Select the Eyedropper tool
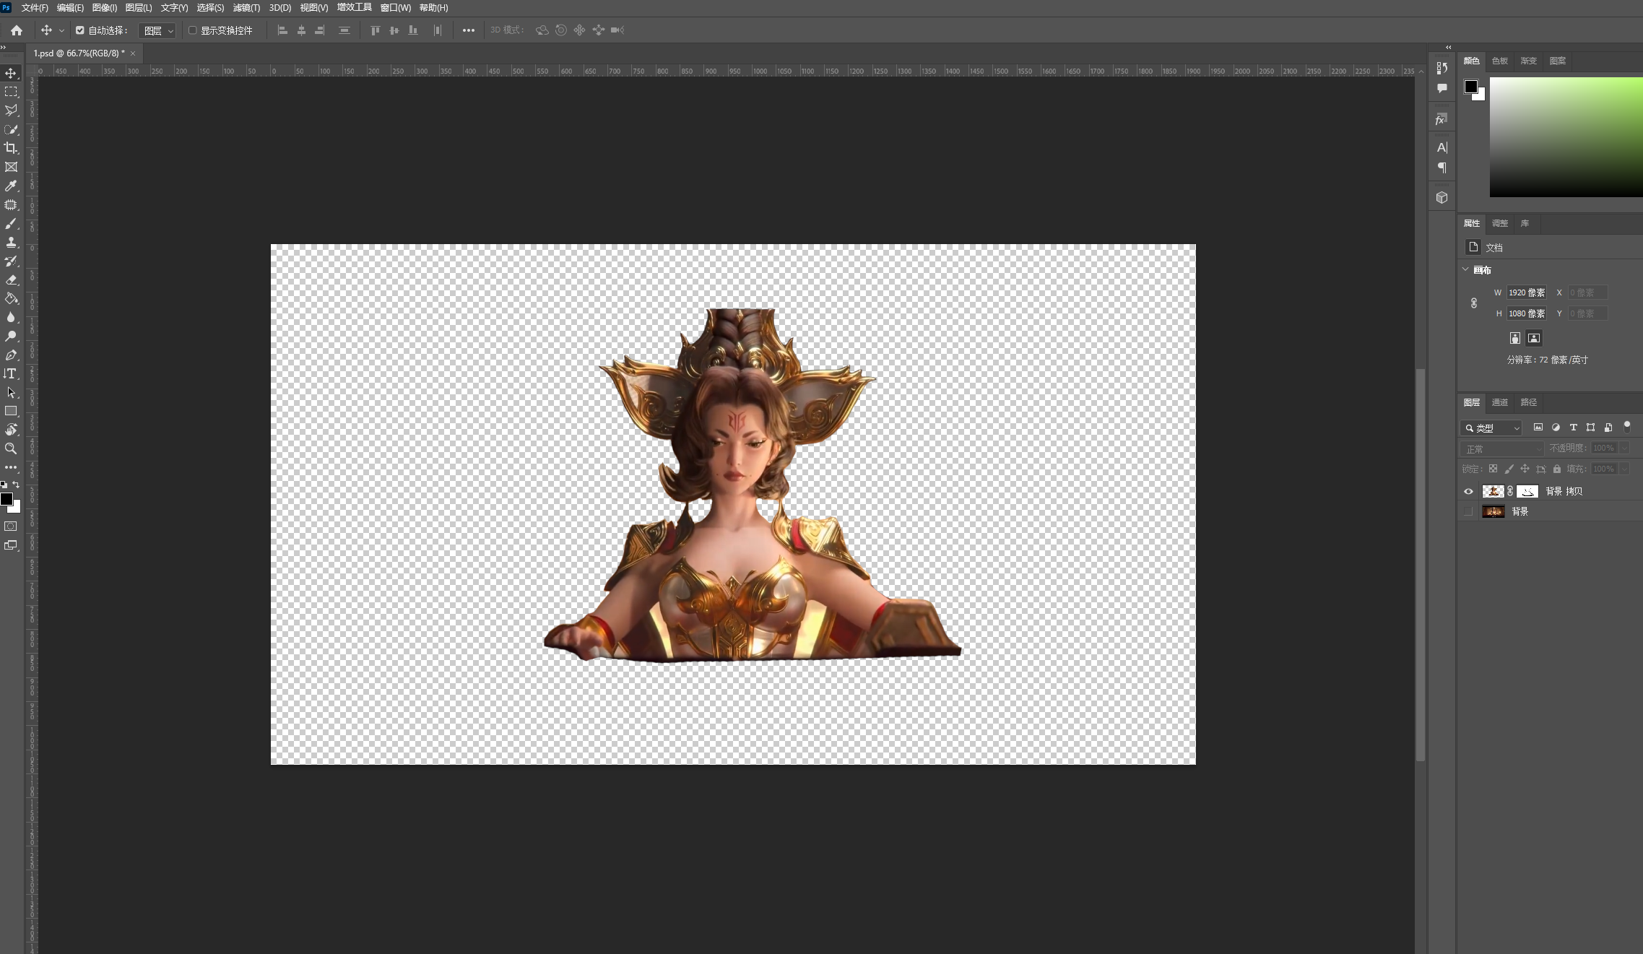 [11, 186]
